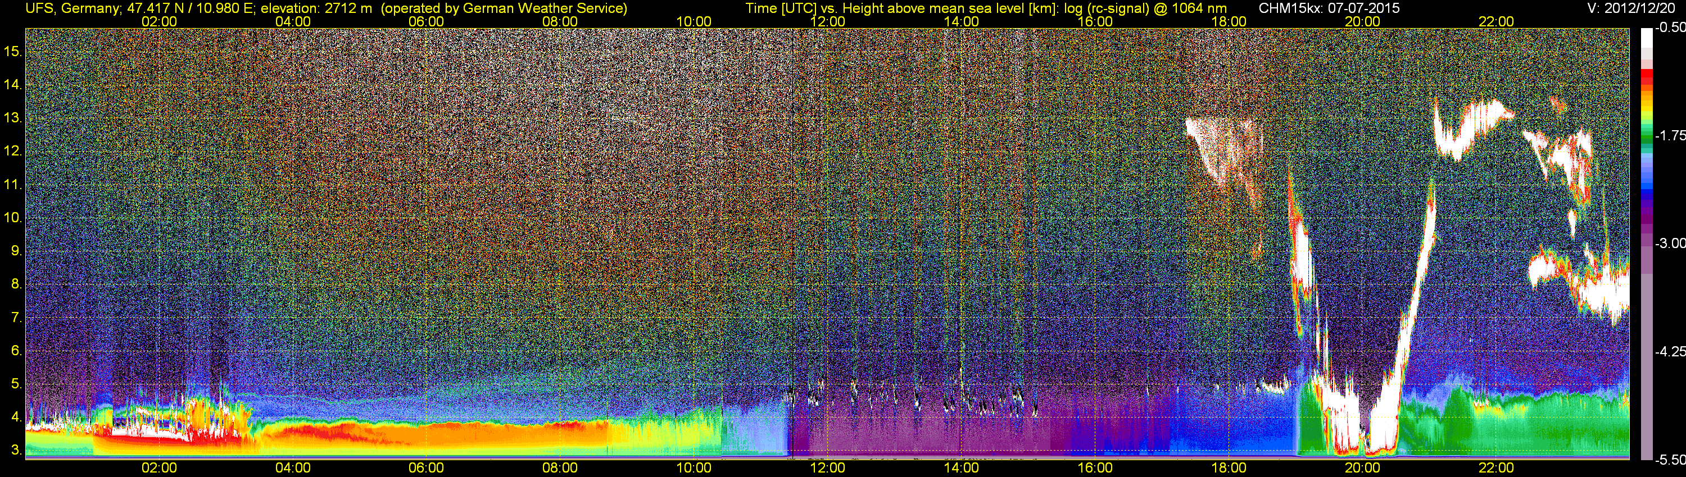The width and height of the screenshot is (1686, 477).
Task: Click the color scale value '-1.75'
Action: coord(1670,136)
